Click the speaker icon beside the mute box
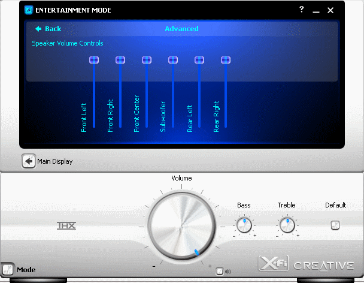This screenshot has height=283, width=364. [228, 272]
